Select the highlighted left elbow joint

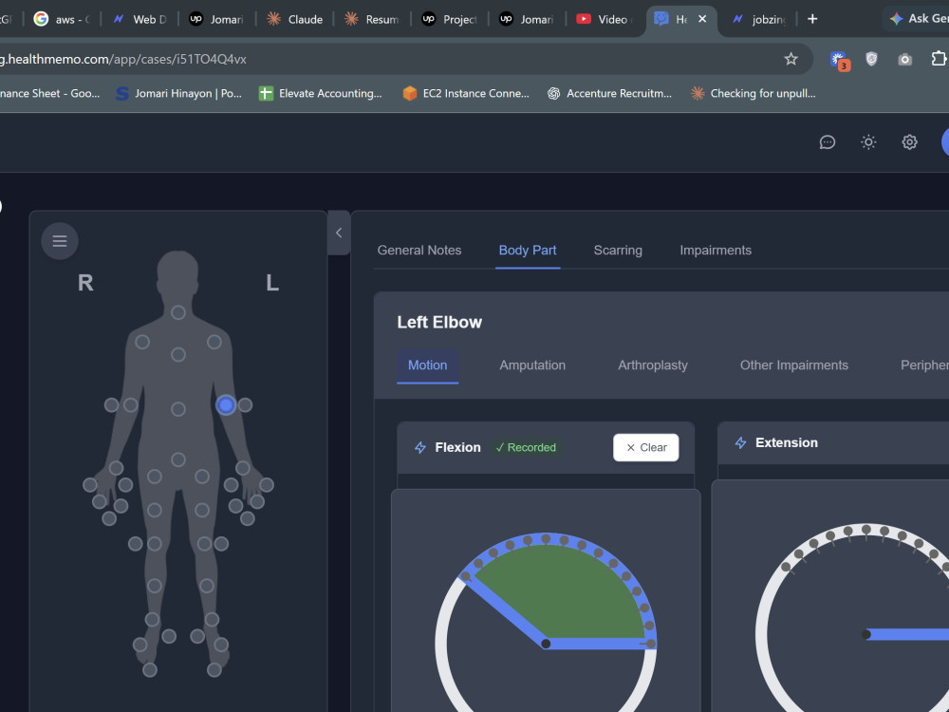226,405
